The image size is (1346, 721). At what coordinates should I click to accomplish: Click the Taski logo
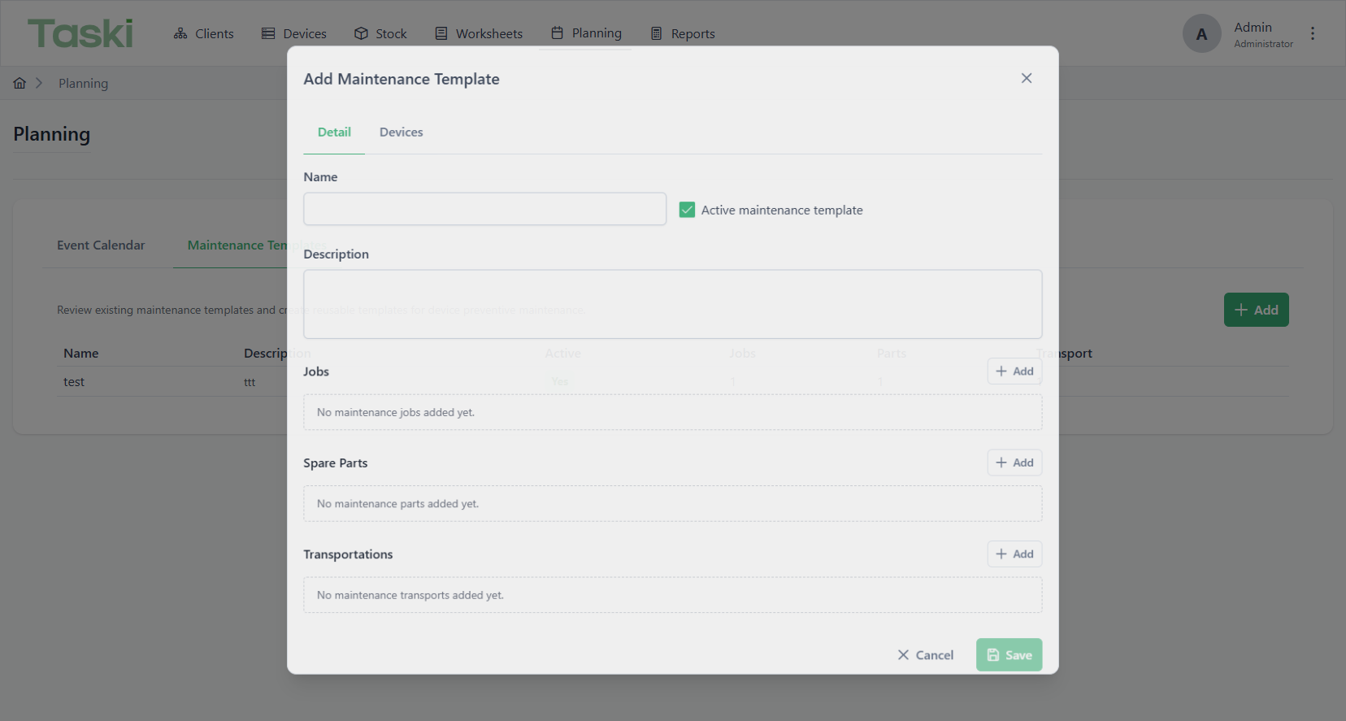point(80,33)
